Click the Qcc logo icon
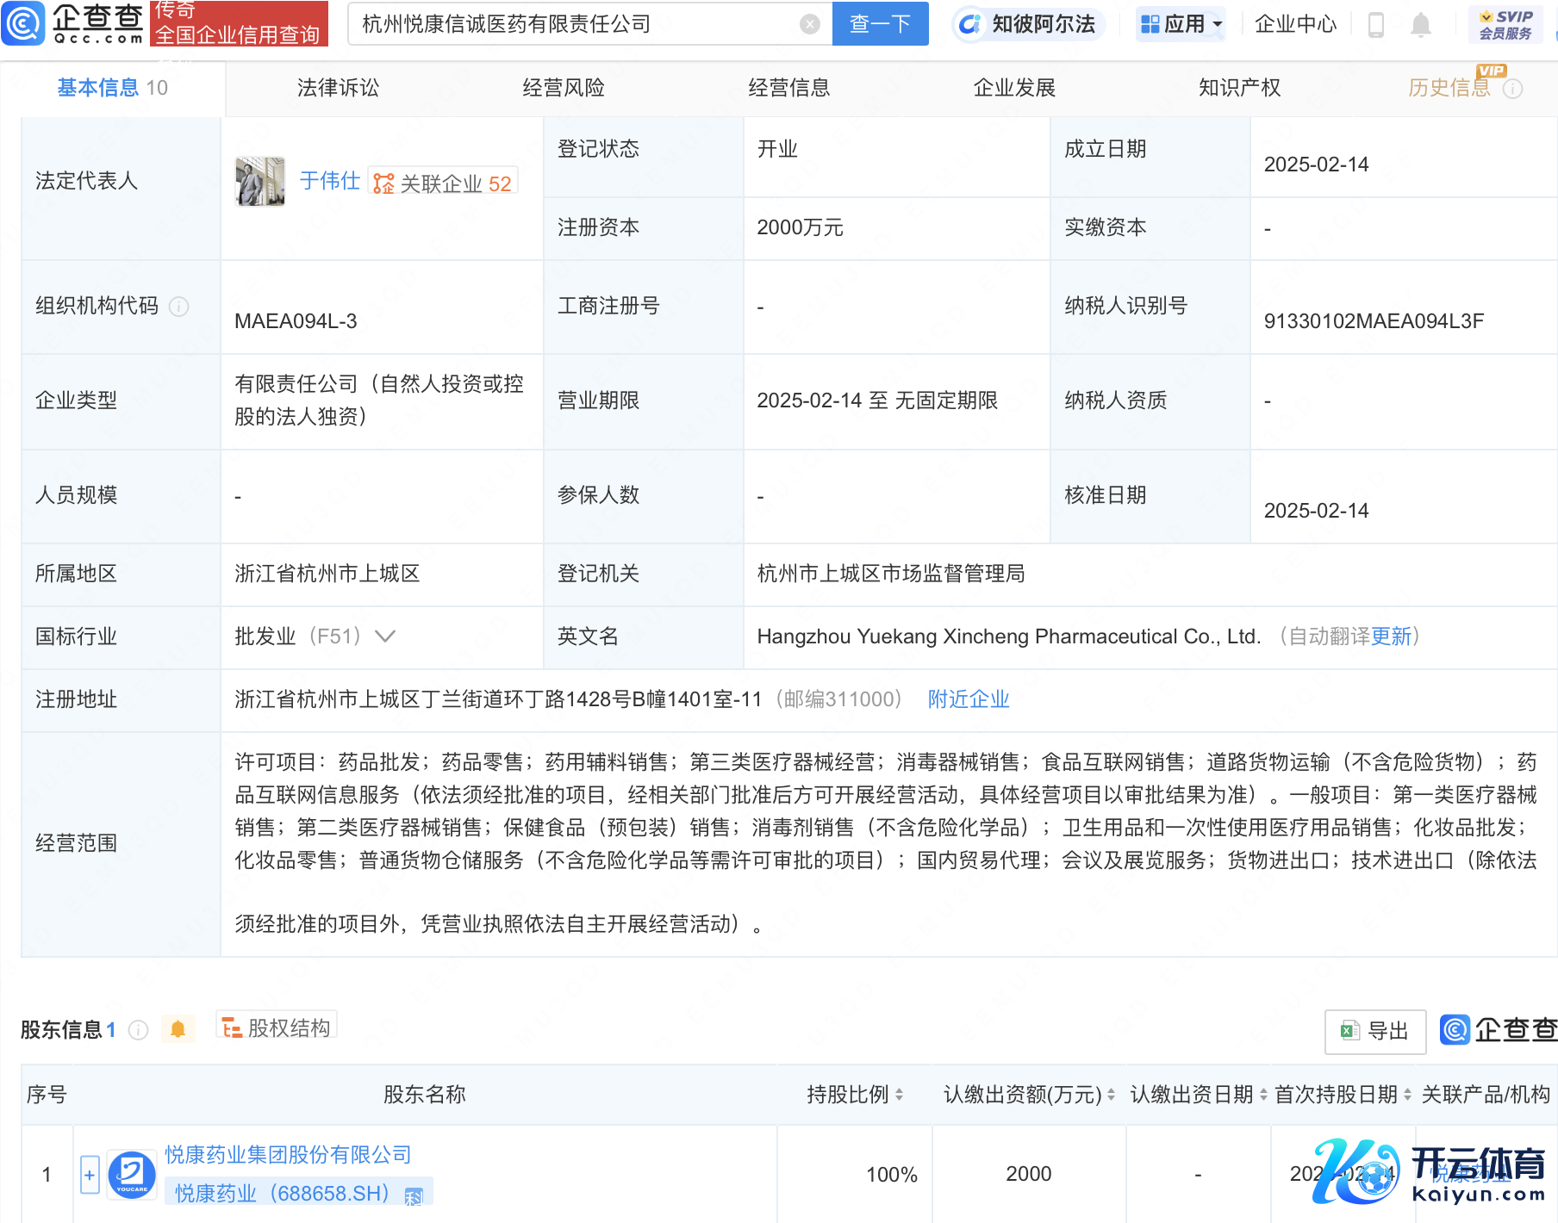 23,23
